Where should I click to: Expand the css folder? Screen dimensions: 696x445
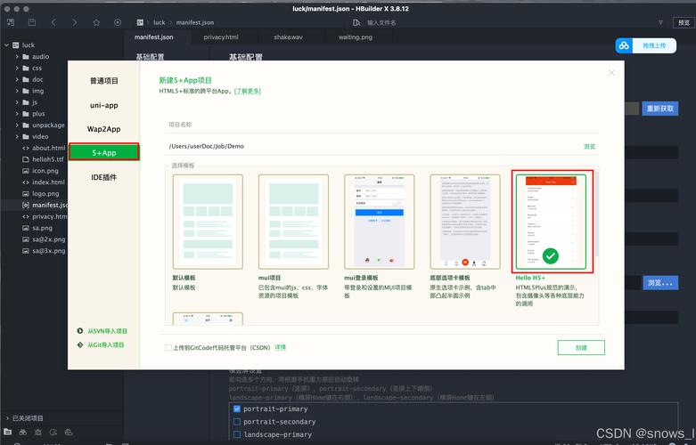tap(17, 68)
